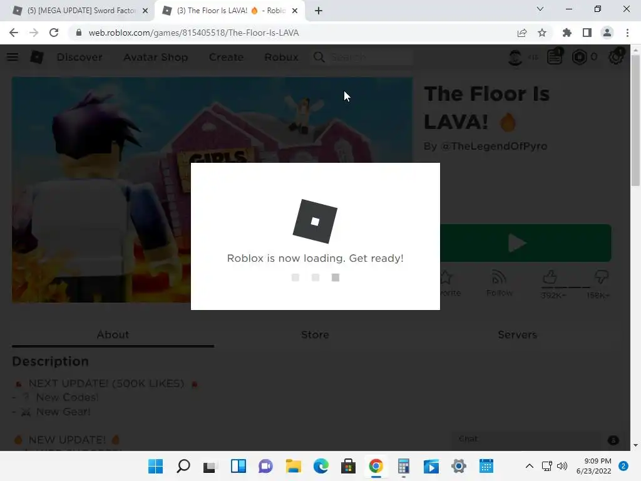Viewport: 641px width, 481px height.
Task: Open the clock and date panel
Action: (594, 466)
